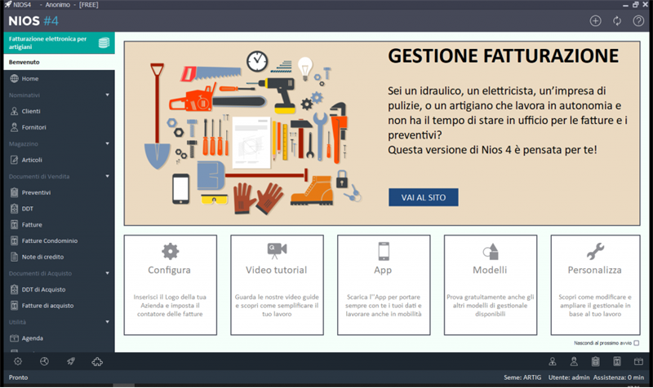Collapse the Nominativi section arrow

[108, 95]
